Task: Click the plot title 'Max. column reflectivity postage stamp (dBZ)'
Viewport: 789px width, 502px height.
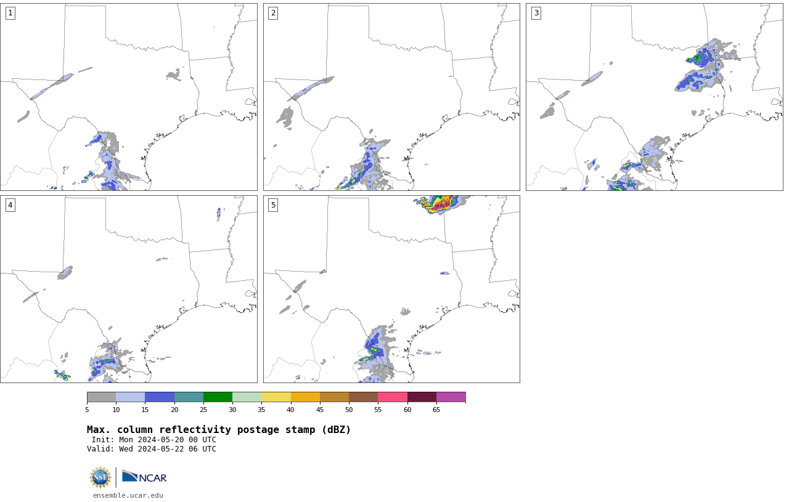Action: click(x=219, y=430)
